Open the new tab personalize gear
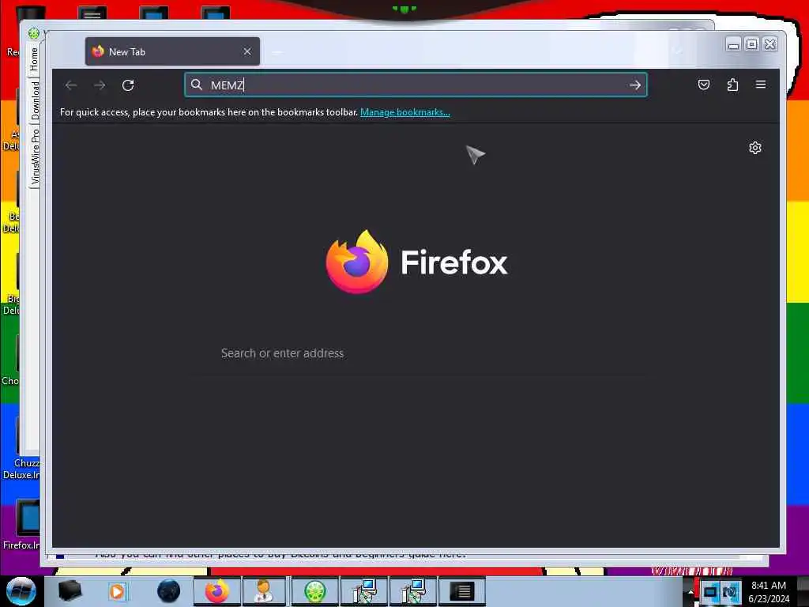Viewport: 809px width, 607px height. coord(754,148)
